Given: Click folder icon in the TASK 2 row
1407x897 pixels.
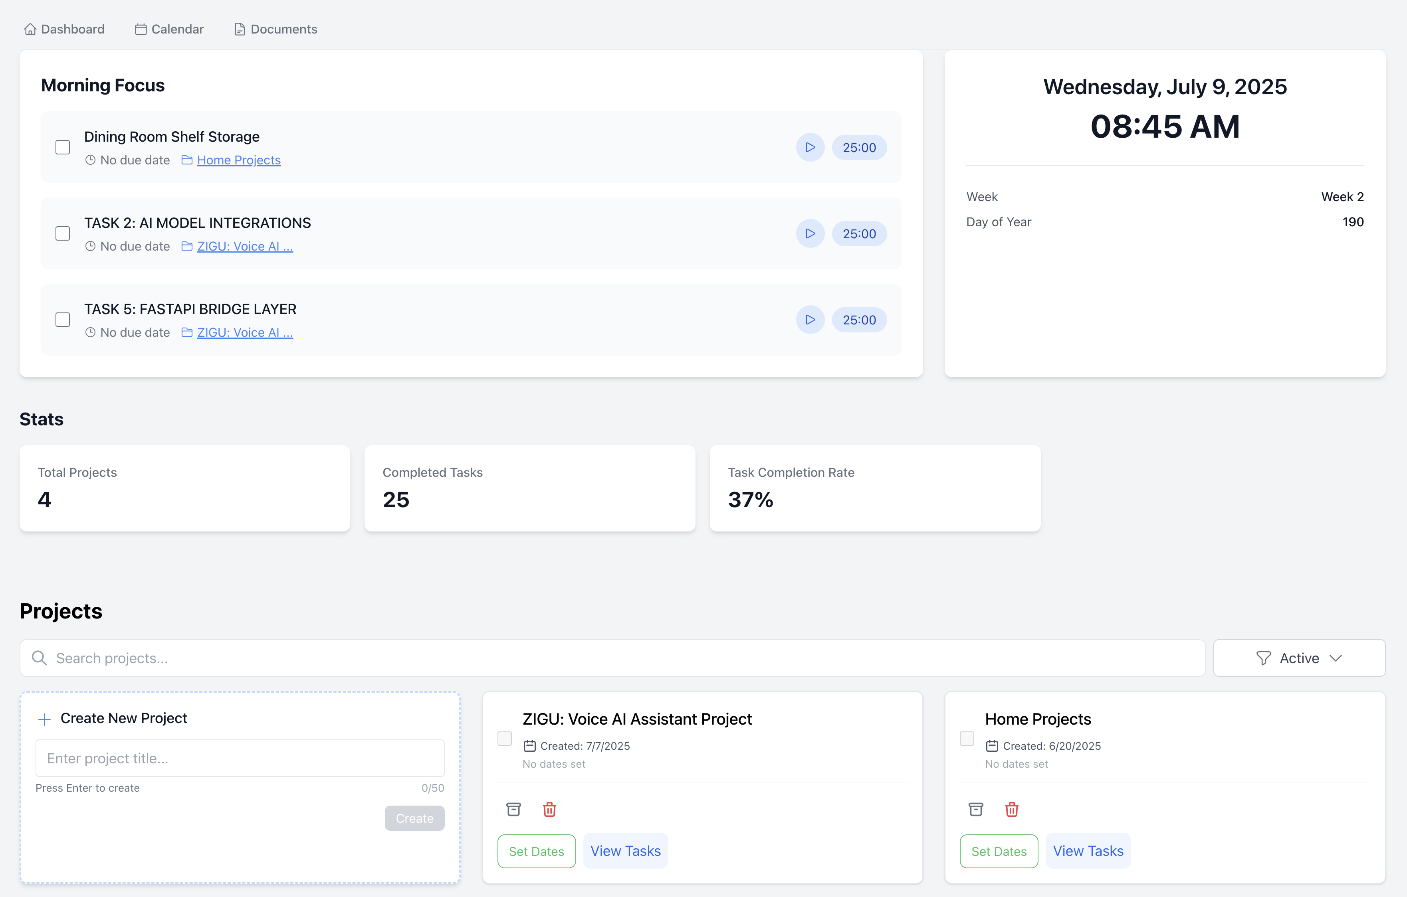Looking at the screenshot, I should (187, 247).
